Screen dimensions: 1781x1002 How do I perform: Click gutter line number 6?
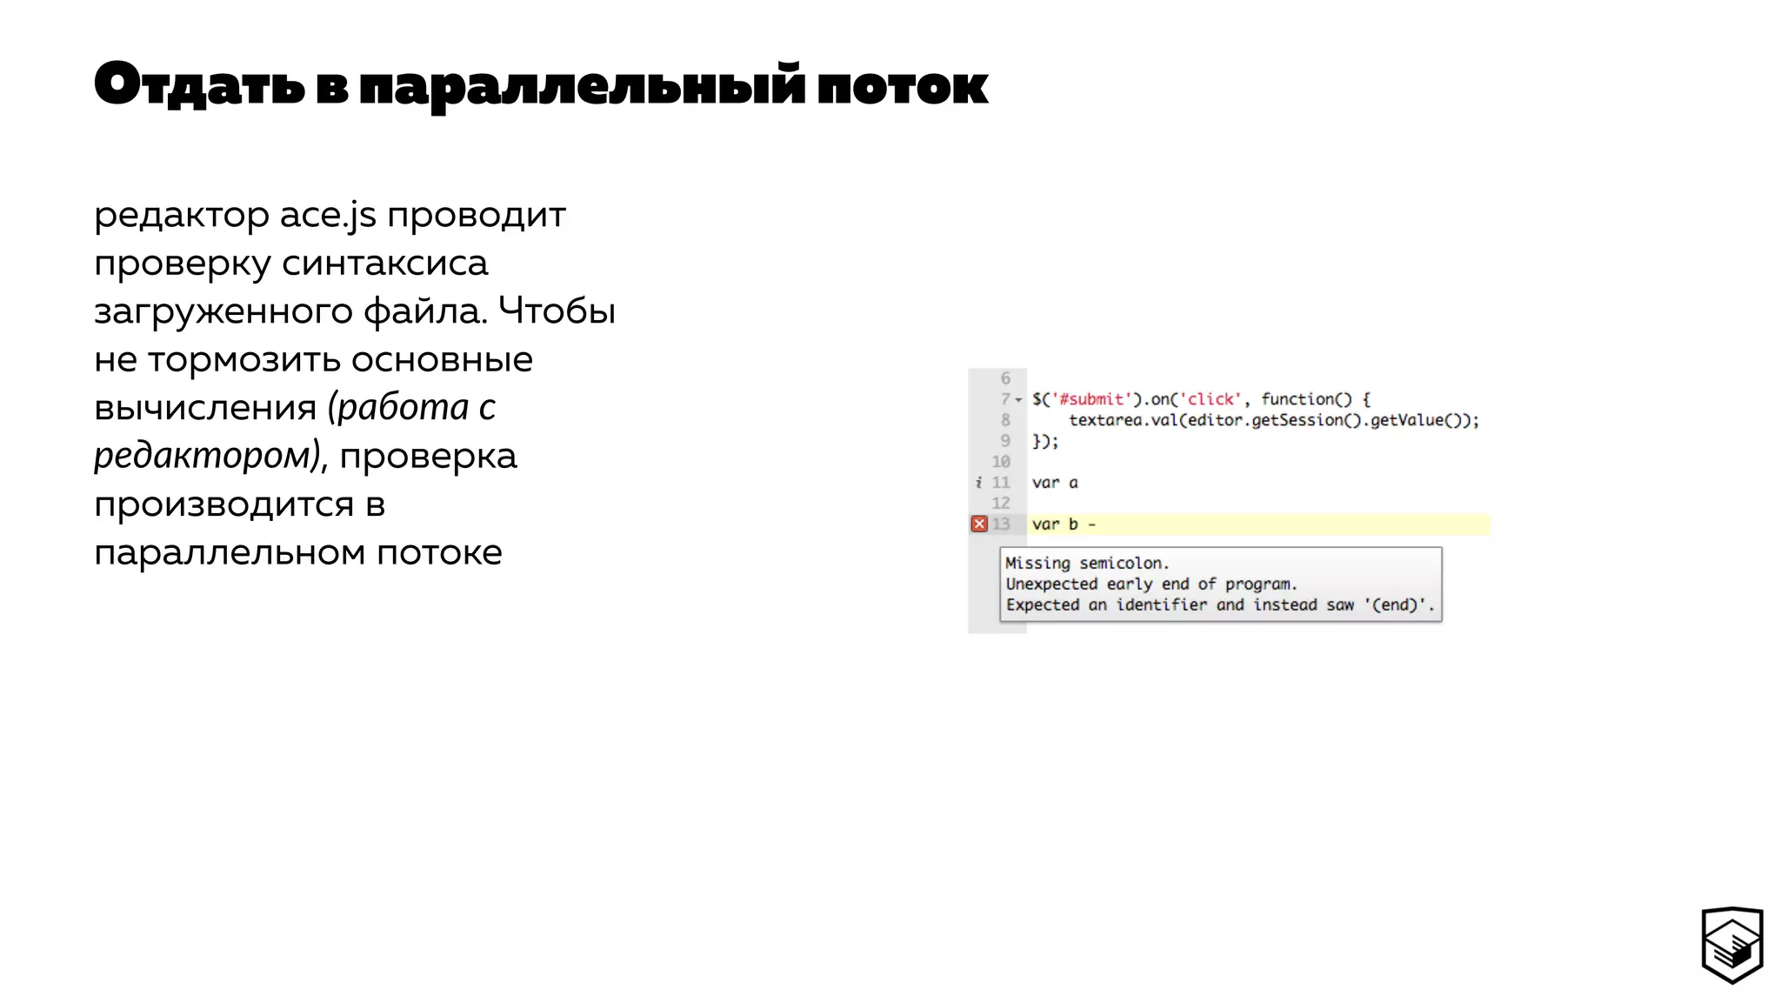[x=1005, y=378]
